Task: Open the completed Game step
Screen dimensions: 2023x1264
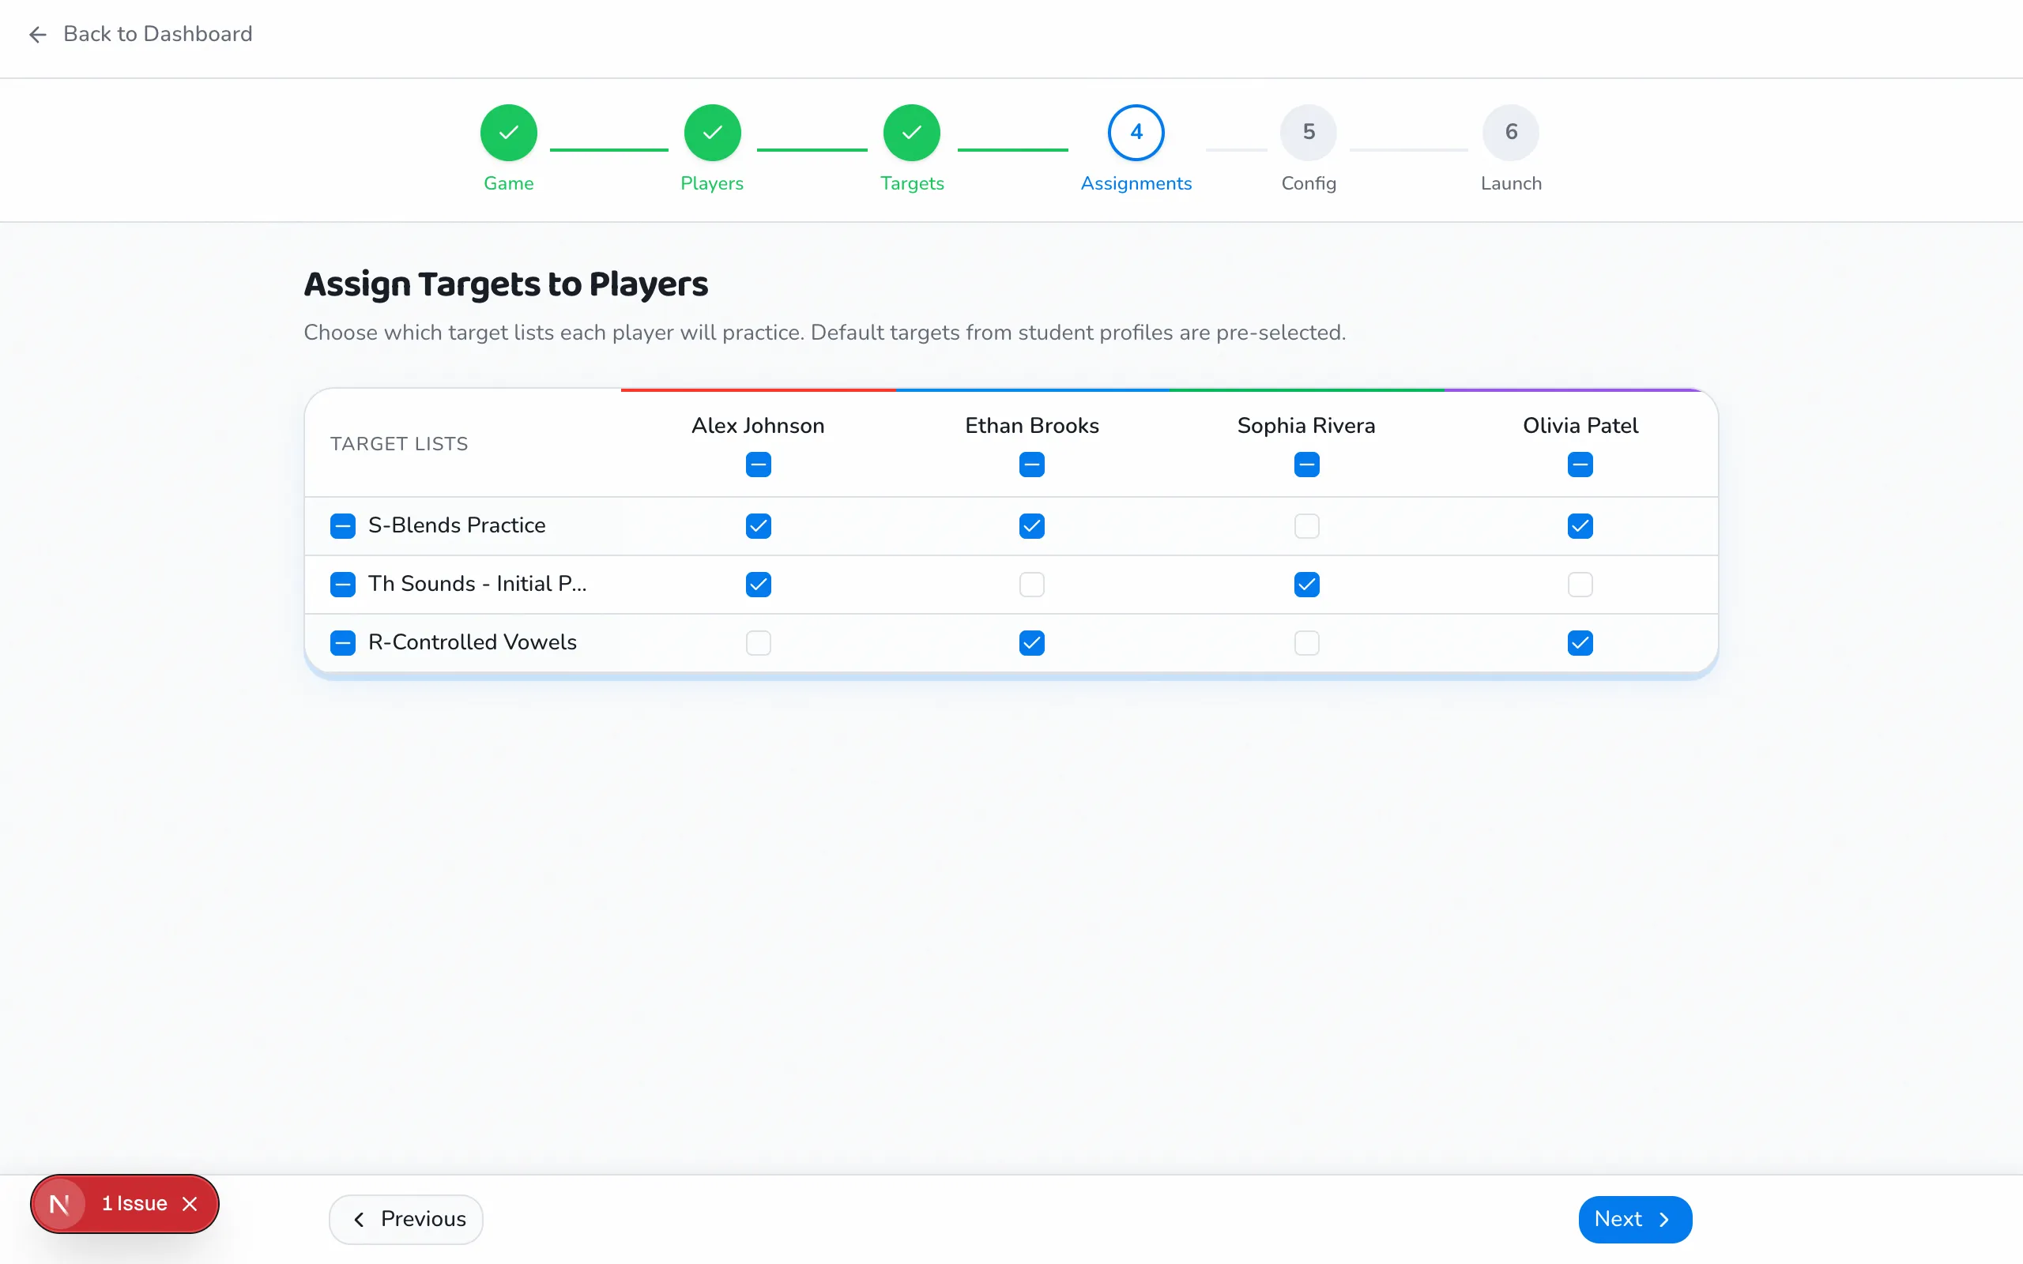Action: click(x=508, y=132)
